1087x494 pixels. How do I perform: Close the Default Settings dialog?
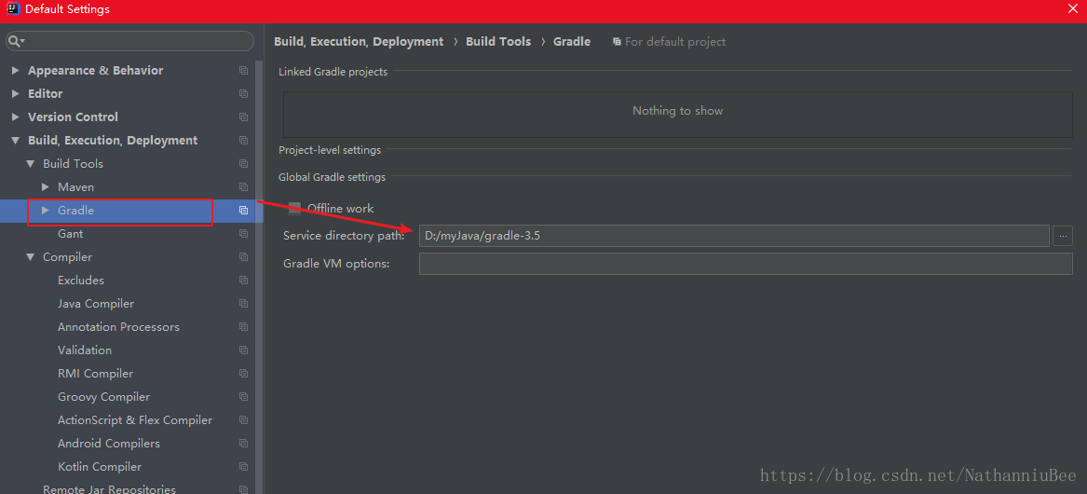pyautogui.click(x=1073, y=9)
